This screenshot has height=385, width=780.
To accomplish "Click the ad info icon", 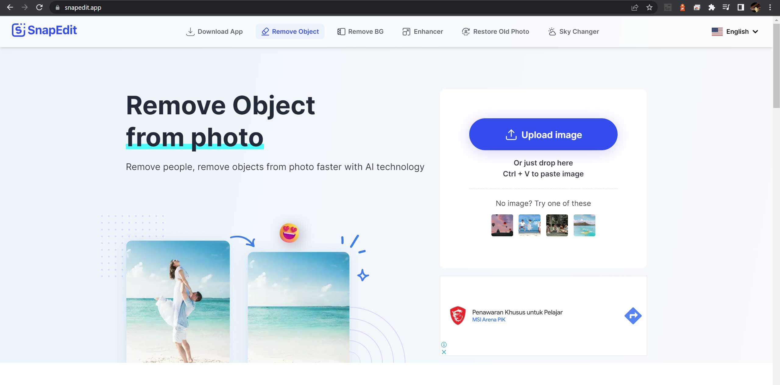I will tap(444, 345).
